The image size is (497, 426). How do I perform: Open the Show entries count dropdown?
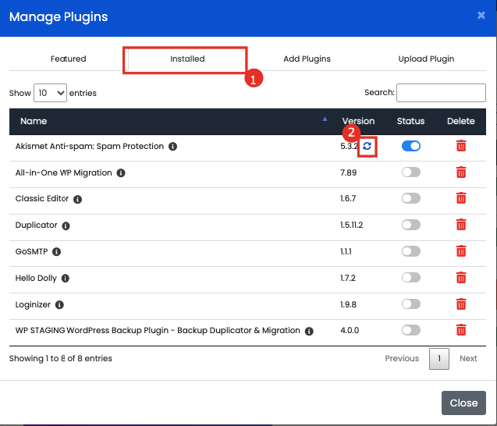[x=50, y=93]
